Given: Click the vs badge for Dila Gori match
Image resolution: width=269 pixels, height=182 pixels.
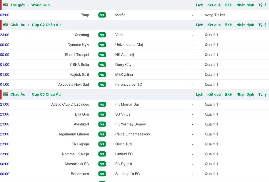Looking at the screenshot, I should [102, 115].
